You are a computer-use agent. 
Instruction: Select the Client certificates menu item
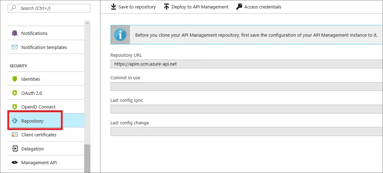[x=39, y=135]
